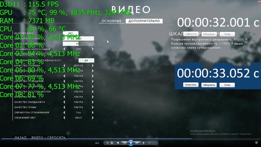This screenshot has height=147, width=261.
Task: Click left arrow for Качество травы
Action: pos(64,107)
